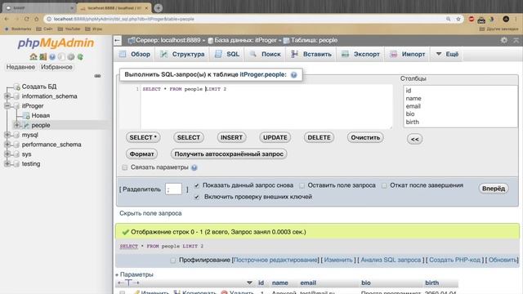Viewport: 523px width, 294px height.
Task: Click browser back arrow
Action: [x=7, y=19]
